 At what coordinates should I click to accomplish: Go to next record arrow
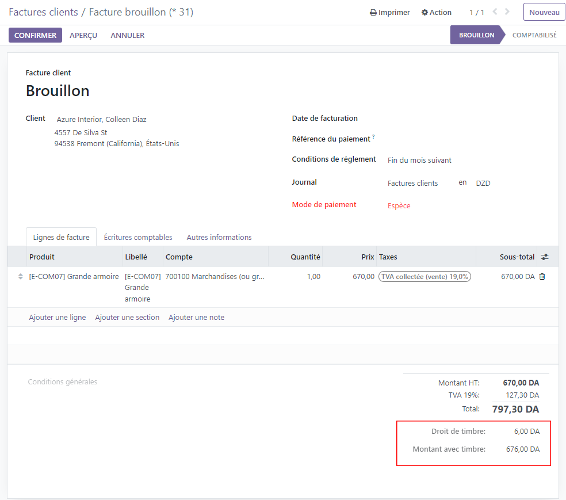507,12
